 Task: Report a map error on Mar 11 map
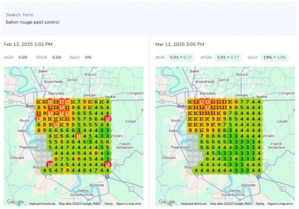[280, 203]
